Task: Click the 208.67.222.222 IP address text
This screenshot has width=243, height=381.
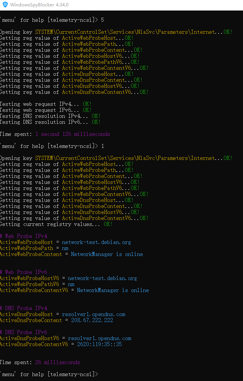Action: [x=92, y=320]
